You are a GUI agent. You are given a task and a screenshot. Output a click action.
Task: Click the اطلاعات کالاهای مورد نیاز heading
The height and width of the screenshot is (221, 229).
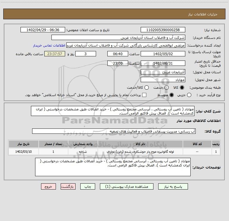tap(199, 121)
